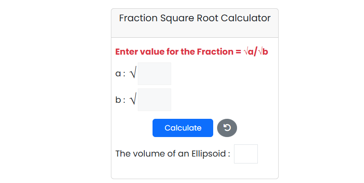Image resolution: width=364 pixels, height=183 pixels.
Task: Click the square root symbol beside b
Action: (133, 100)
